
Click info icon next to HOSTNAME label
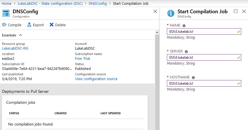[x=193, y=78]
